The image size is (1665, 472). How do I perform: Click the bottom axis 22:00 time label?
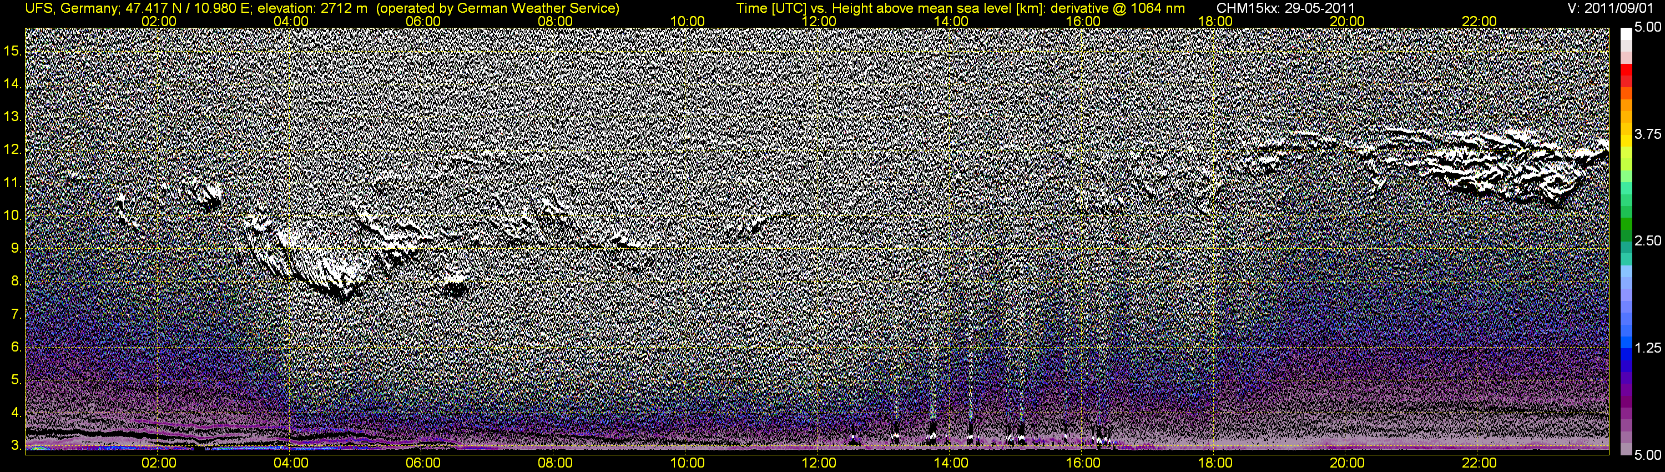[1480, 463]
